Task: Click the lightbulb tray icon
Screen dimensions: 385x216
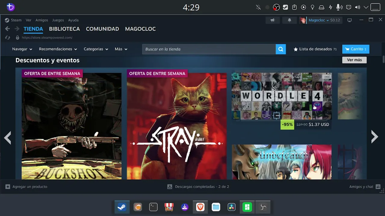Action: tap(313, 7)
